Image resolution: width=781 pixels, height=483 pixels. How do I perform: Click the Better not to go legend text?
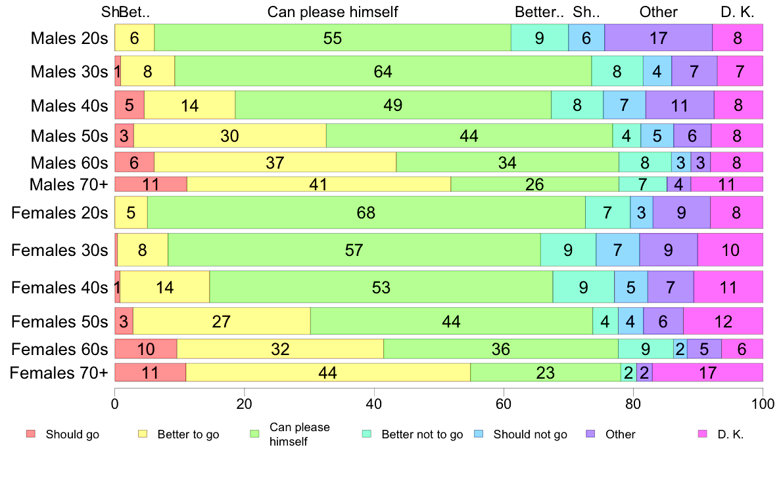[x=422, y=434]
